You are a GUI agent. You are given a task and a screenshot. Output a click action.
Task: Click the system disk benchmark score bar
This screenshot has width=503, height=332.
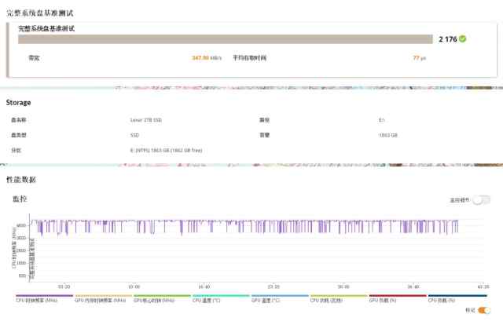(226, 39)
